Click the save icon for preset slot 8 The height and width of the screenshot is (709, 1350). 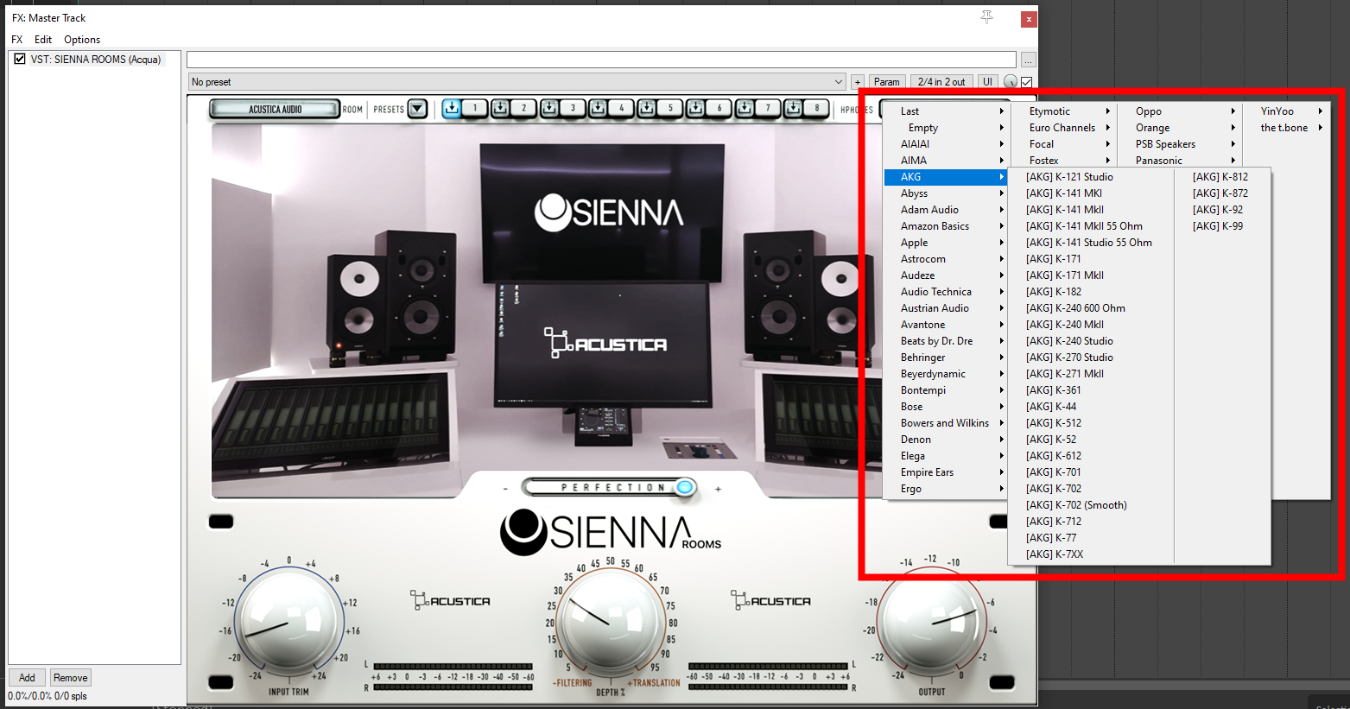(793, 109)
